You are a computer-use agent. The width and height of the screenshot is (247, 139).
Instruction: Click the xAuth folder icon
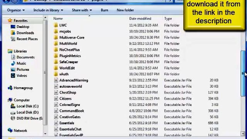(x=56, y=74)
